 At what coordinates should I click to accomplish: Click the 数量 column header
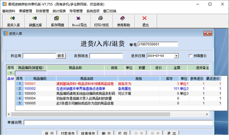(142, 68)
